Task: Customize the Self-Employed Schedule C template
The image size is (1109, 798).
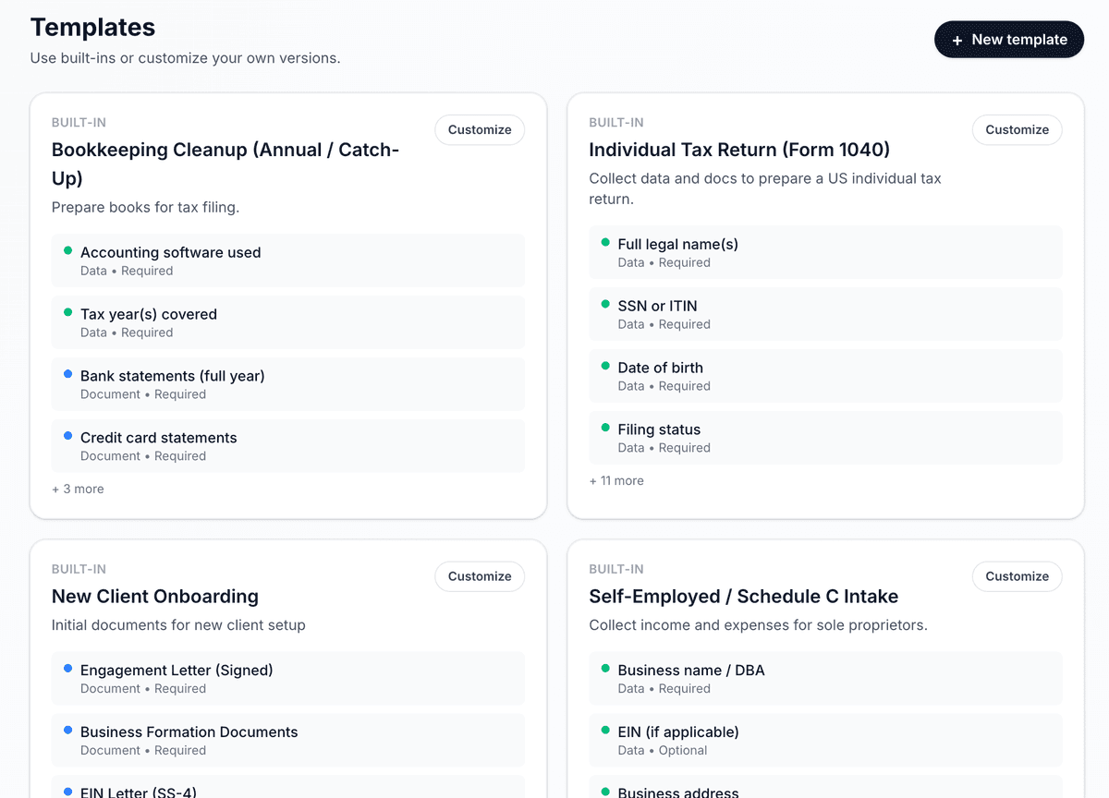Action: pos(1017,576)
